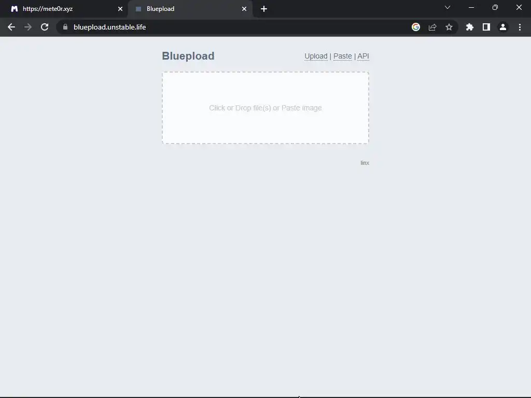Close the mete0r.xyz tab
Viewport: 531px width, 398px height.
coord(120,9)
